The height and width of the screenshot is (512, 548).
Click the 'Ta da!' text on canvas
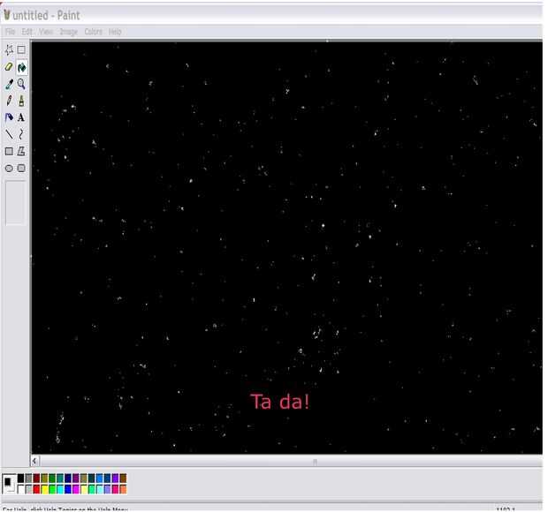[280, 402]
